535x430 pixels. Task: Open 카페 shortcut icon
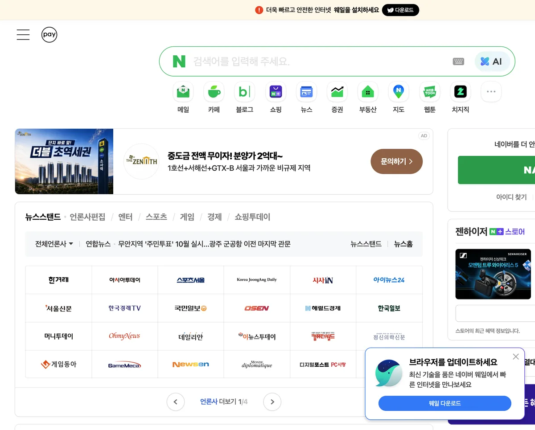click(x=214, y=92)
